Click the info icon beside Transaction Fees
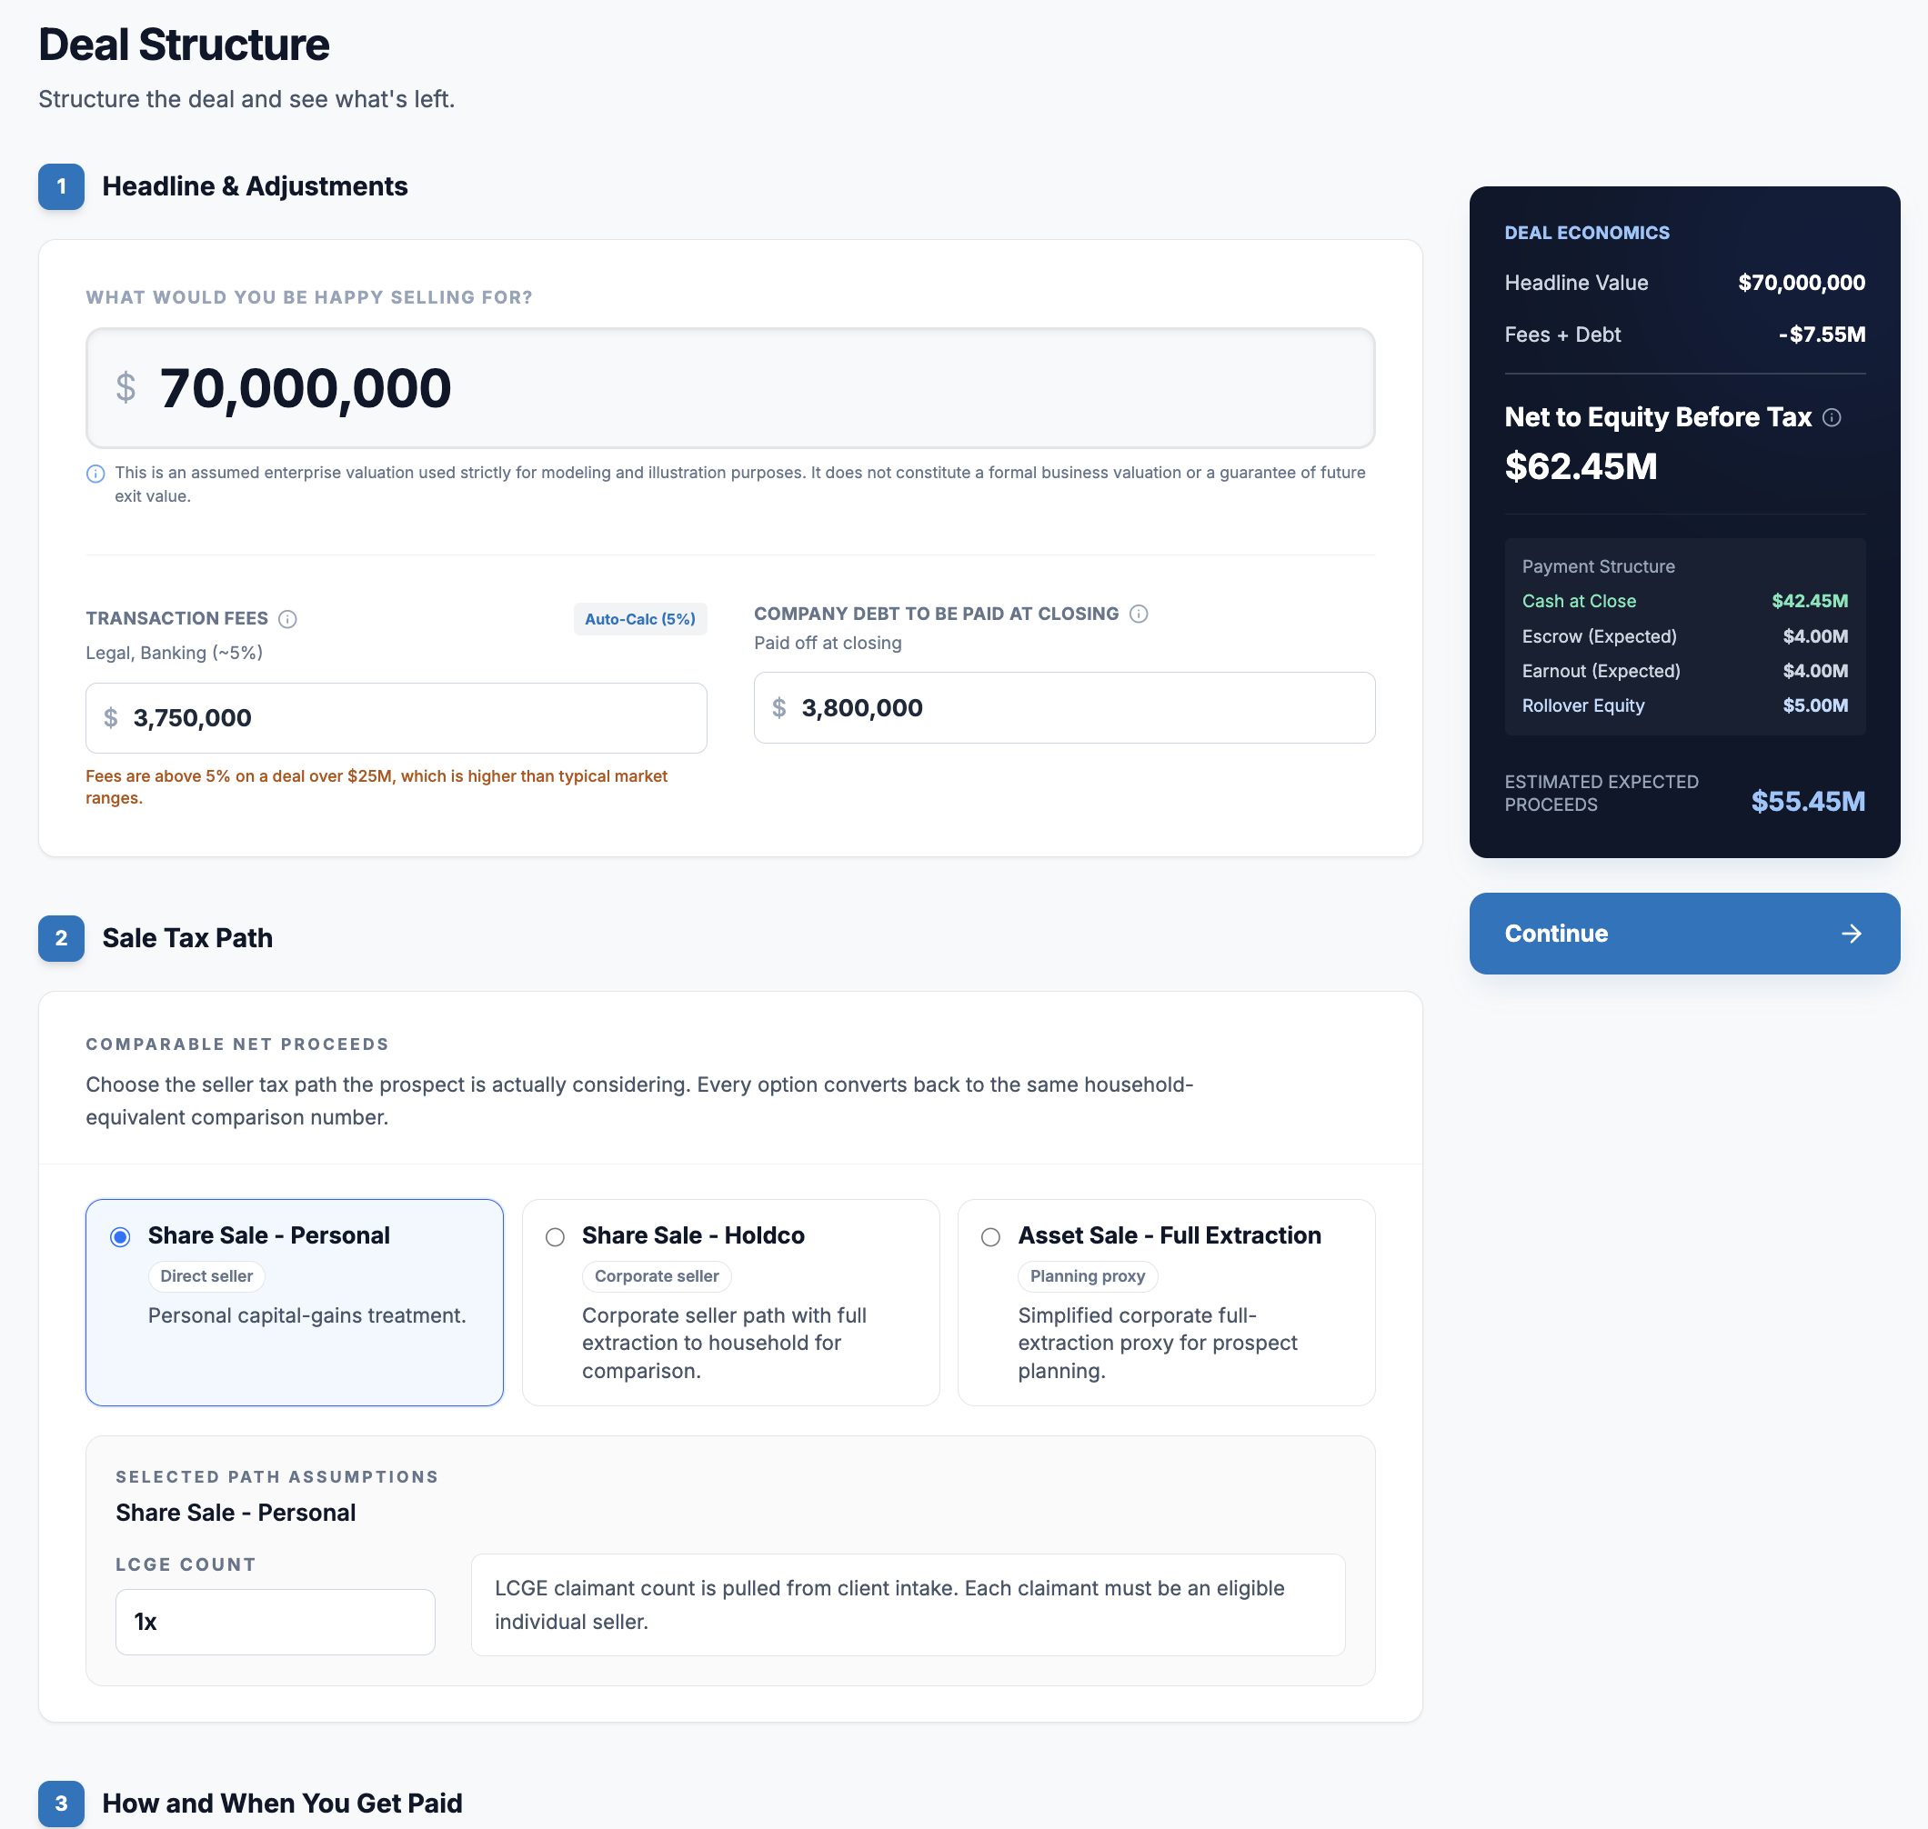 (287, 618)
